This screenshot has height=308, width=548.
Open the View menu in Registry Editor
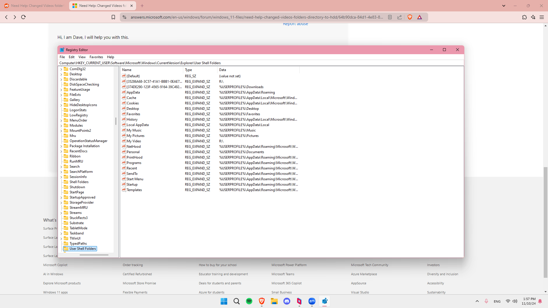click(82, 57)
